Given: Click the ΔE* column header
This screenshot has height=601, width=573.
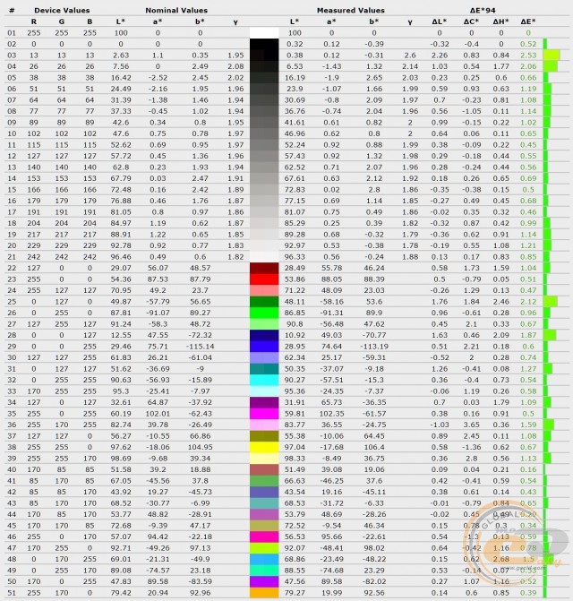Looking at the screenshot, I should (x=528, y=21).
